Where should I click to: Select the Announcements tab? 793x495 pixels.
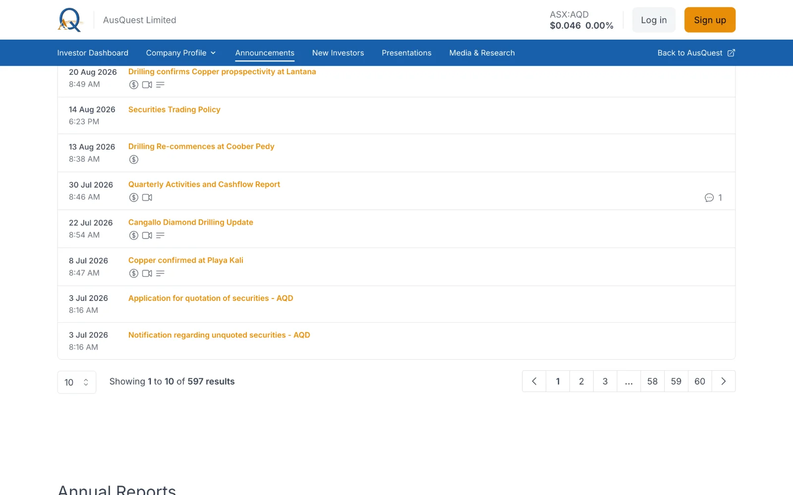click(265, 53)
